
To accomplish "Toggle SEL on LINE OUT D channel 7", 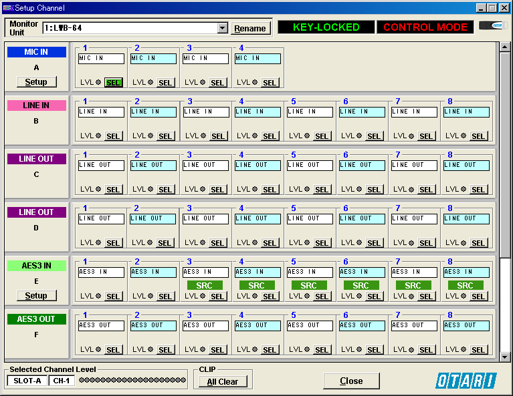I will [426, 243].
